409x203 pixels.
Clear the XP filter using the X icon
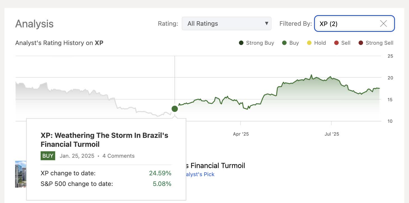tap(383, 23)
